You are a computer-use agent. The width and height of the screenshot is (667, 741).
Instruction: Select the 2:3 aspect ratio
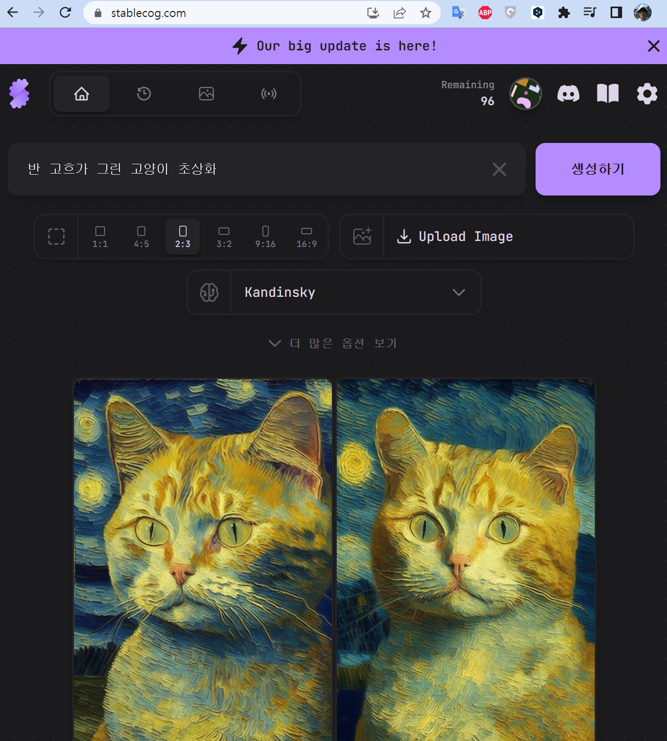[183, 237]
